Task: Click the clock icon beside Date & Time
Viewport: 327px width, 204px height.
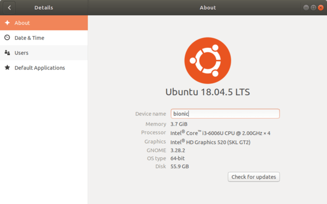Action: tap(7, 38)
